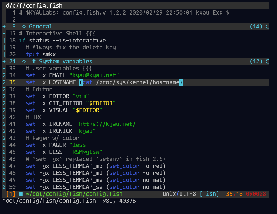Click IRCNICK variable name
The width and height of the screenshot is (277, 214).
tap(61, 131)
